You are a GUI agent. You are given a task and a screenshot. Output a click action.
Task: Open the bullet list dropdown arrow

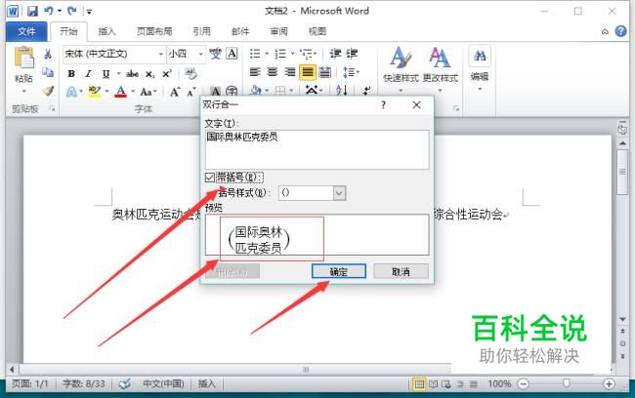(x=267, y=54)
